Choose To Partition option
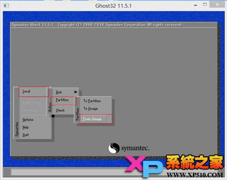Screen dimensions: 227x180 point(92,101)
